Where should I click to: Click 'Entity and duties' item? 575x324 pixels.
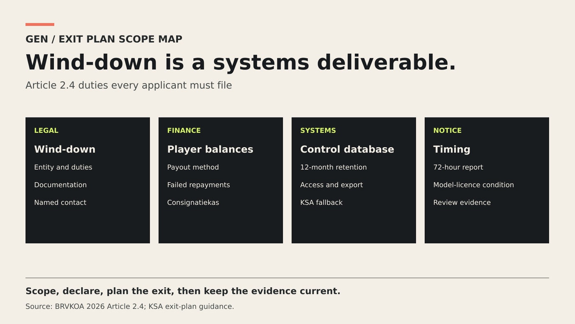[x=63, y=167]
